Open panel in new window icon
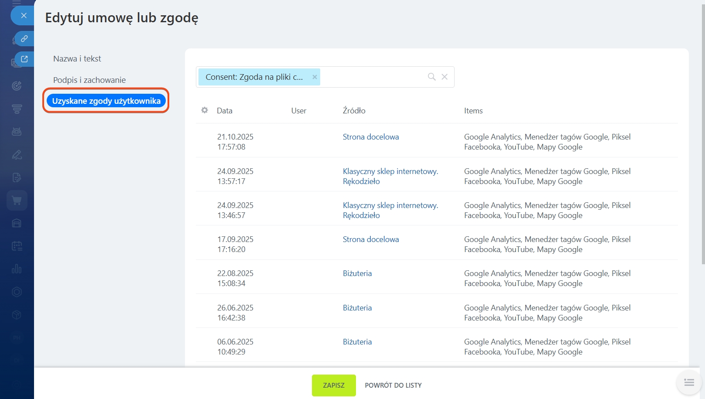 [x=24, y=59]
